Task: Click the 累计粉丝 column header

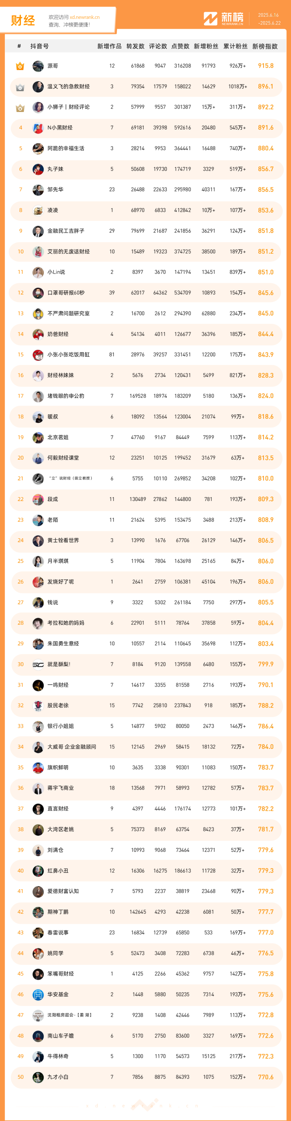Action: pyautogui.click(x=235, y=46)
